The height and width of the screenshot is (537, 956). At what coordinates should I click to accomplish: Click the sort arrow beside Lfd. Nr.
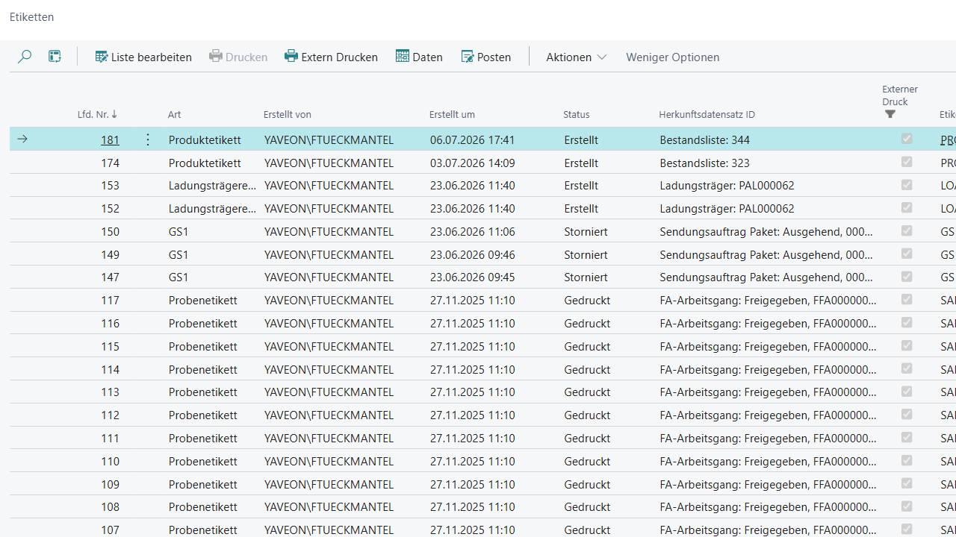pyautogui.click(x=114, y=114)
